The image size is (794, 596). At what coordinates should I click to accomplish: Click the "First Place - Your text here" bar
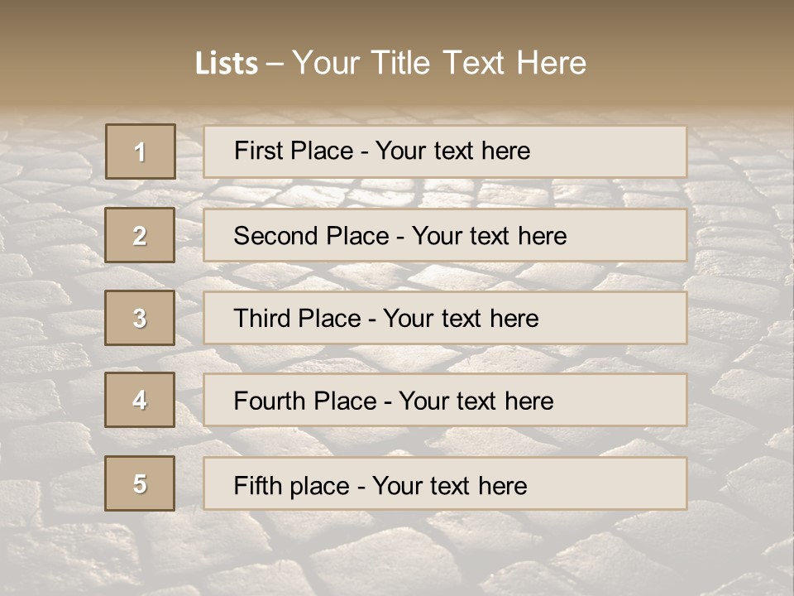click(x=445, y=151)
